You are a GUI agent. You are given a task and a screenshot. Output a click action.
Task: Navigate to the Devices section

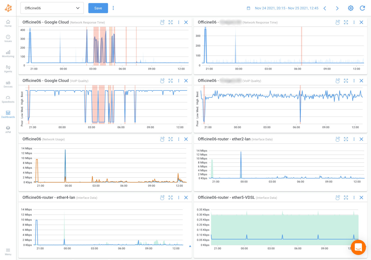click(8, 84)
